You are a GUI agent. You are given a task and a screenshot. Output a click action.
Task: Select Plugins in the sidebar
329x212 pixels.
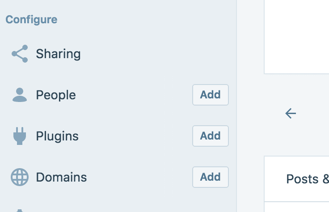point(57,136)
